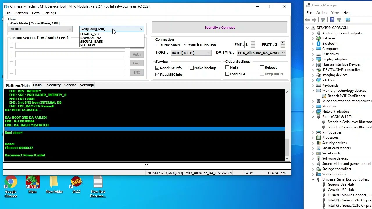
Task: Toggle Switch to HS USB checkbox
Action: [186, 45]
